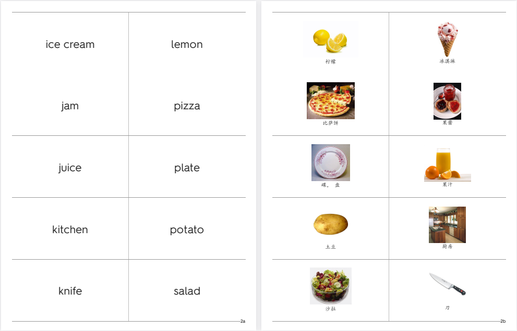The image size is (517, 331).
Task: Select the jam jar picture
Action: [x=447, y=101]
